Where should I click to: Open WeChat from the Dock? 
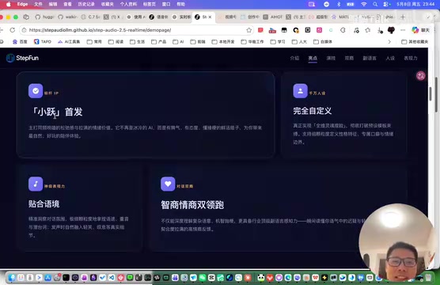click(x=203, y=278)
